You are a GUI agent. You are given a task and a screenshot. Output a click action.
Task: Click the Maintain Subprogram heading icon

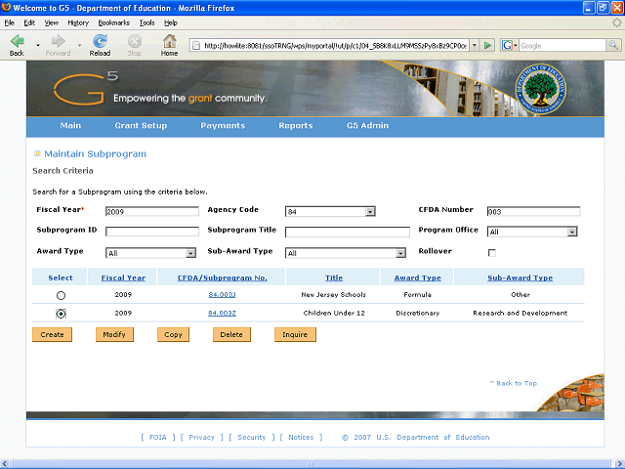37,153
